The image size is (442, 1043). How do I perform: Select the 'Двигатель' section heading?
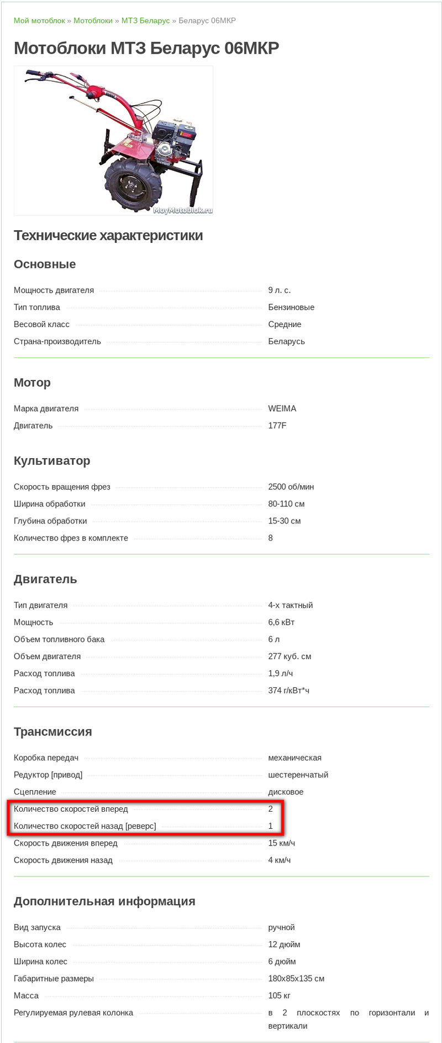point(45,579)
